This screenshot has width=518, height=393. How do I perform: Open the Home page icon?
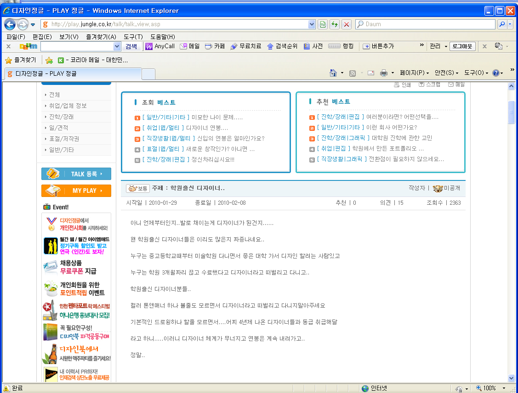pyautogui.click(x=334, y=73)
